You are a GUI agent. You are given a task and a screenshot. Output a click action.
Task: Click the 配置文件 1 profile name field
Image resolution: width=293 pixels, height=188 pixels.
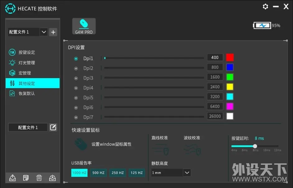point(28,127)
